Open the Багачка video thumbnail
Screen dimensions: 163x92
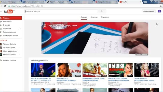point(69,70)
